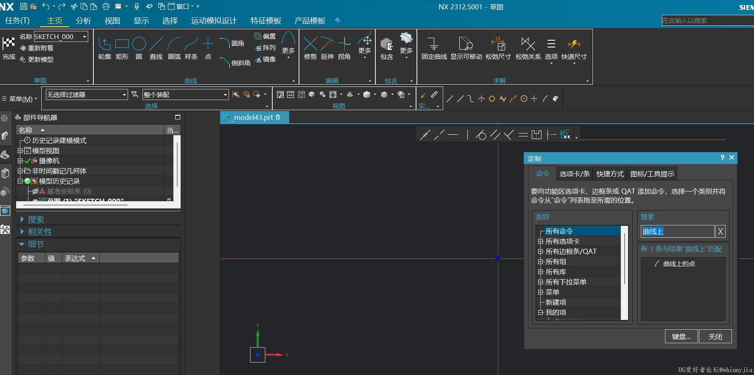The width and height of the screenshot is (754, 375).
Task: Switch to Motion Simulation Design (运动模拟设计) tab
Action: pos(214,21)
